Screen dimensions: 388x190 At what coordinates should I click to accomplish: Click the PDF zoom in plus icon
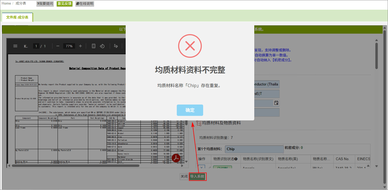pos(80,46)
